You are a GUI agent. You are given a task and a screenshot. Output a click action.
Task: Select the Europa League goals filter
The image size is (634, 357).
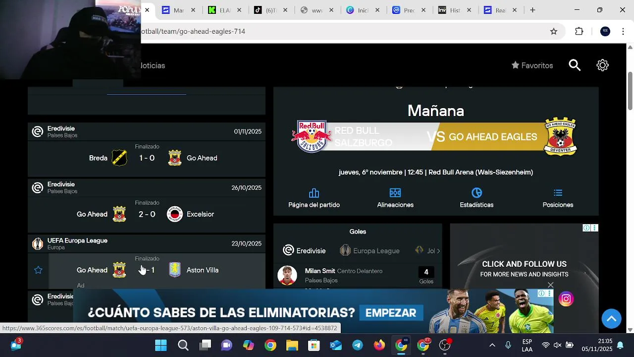click(x=370, y=251)
